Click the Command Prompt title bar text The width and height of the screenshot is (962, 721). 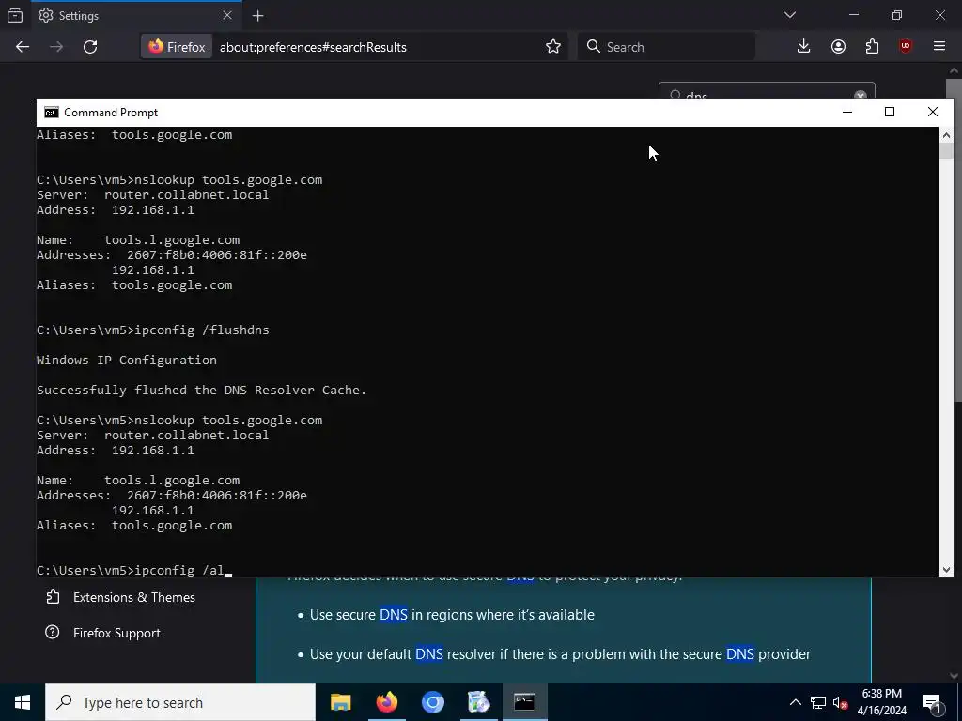tap(111, 113)
